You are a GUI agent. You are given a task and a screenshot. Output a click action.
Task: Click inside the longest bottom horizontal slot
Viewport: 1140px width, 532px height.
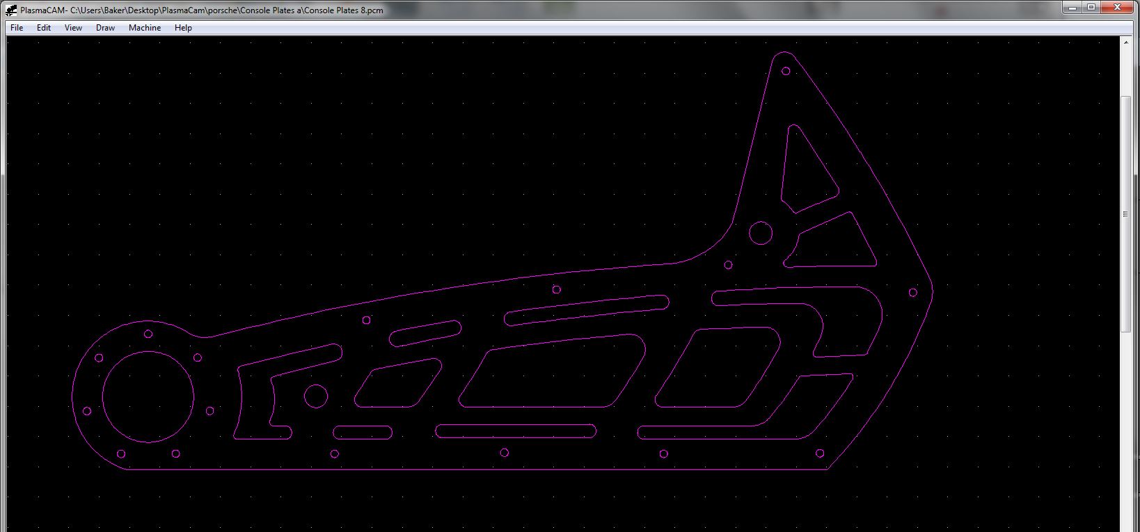[516, 432]
